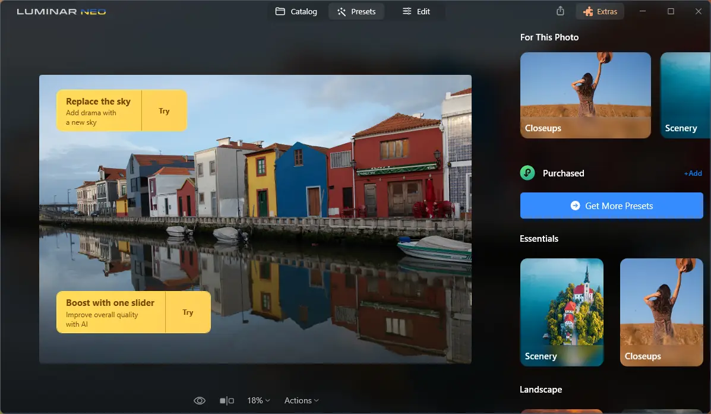Click the Essentials section heading
711x414 pixels.
click(539, 239)
